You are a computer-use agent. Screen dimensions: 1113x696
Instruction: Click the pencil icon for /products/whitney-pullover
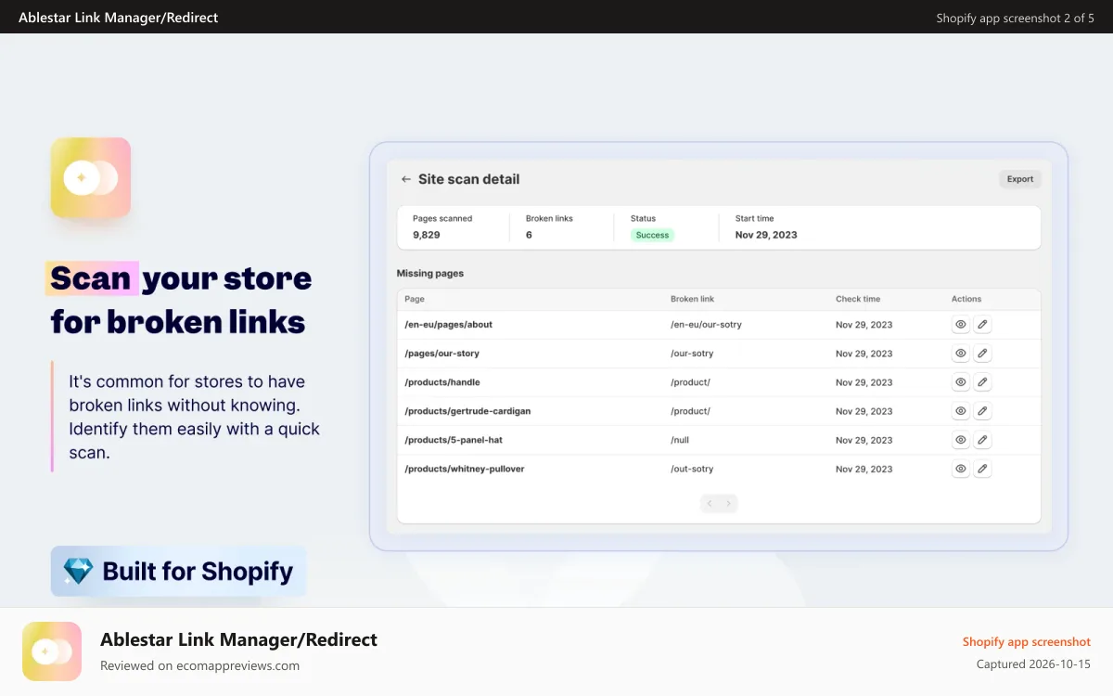point(982,469)
